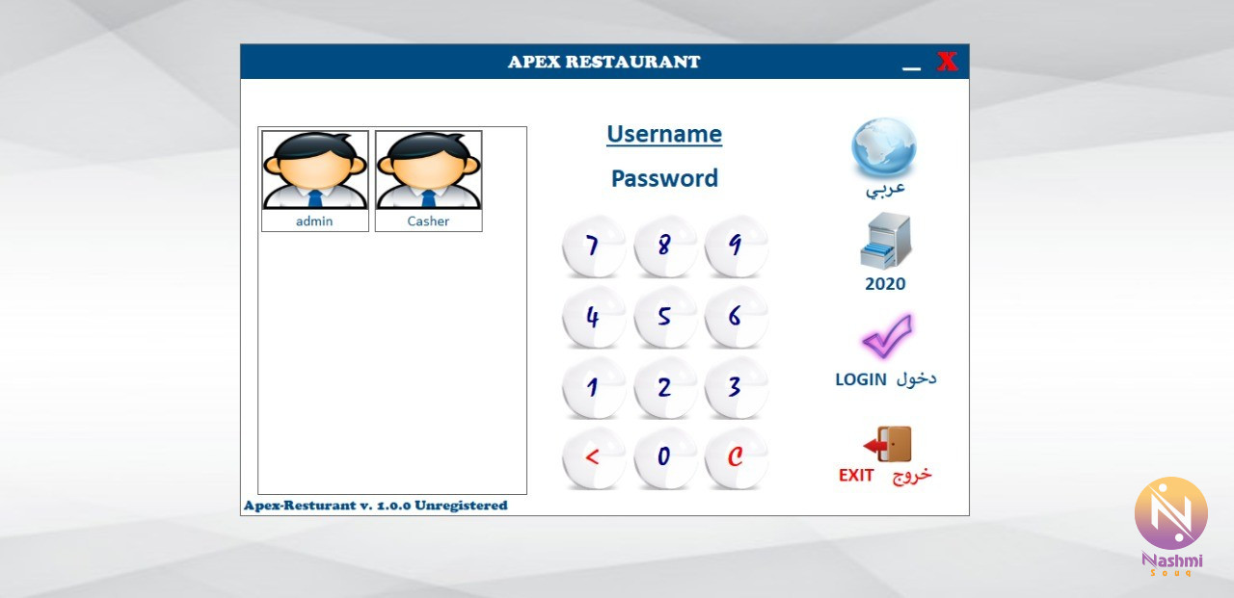Hit the 3 key on keypad
The width and height of the screenshot is (1234, 598).
736,387
